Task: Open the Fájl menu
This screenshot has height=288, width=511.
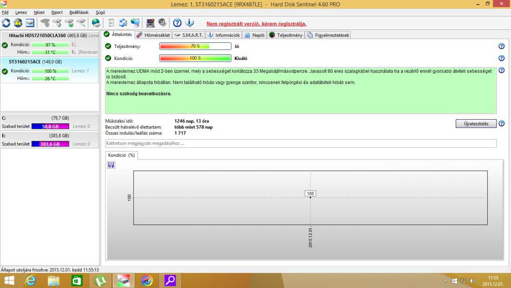Action: [x=5, y=12]
